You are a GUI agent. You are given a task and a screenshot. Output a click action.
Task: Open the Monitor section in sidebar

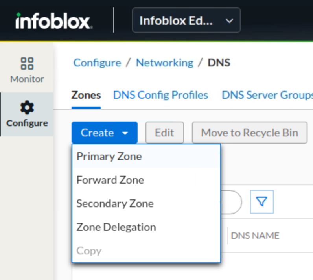pyautogui.click(x=27, y=70)
